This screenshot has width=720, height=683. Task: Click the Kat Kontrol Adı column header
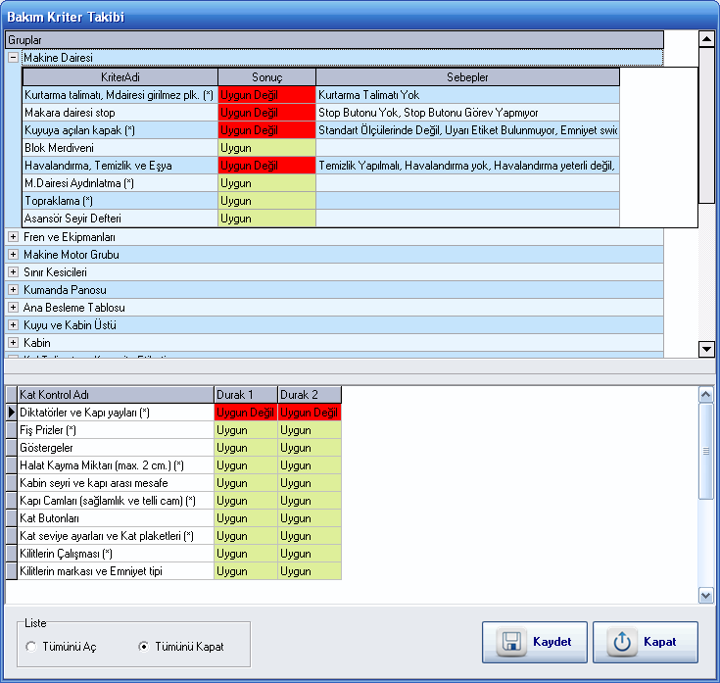coord(116,395)
